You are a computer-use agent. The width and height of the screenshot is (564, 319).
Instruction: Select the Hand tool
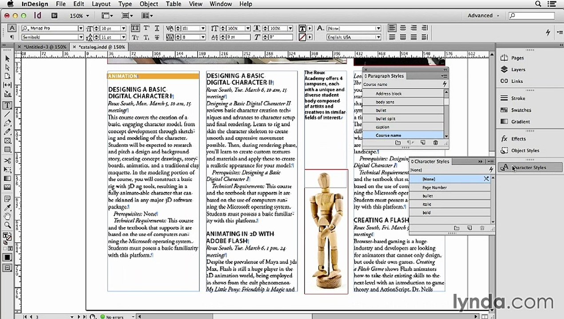(x=8, y=216)
